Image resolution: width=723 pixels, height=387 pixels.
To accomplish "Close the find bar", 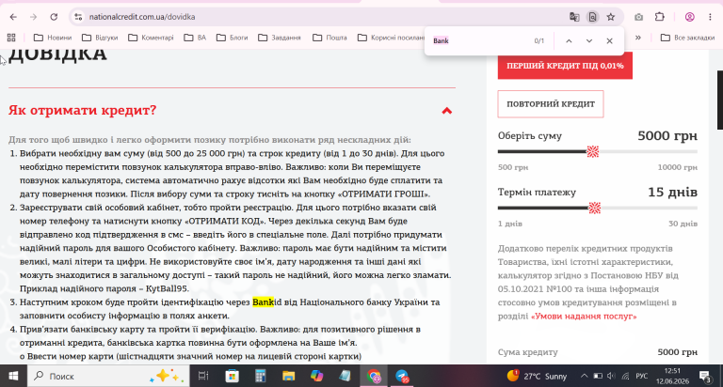I will pyautogui.click(x=610, y=41).
